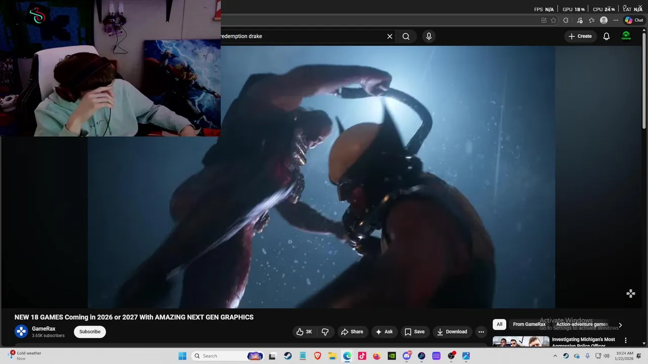Open the media control music icon
Screen dimensions: 648x364
[579, 20]
